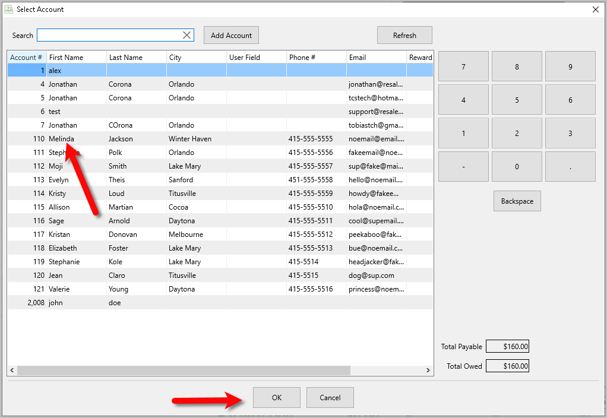Select account 1 alex row
The height and width of the screenshot is (418, 607).
(x=220, y=71)
